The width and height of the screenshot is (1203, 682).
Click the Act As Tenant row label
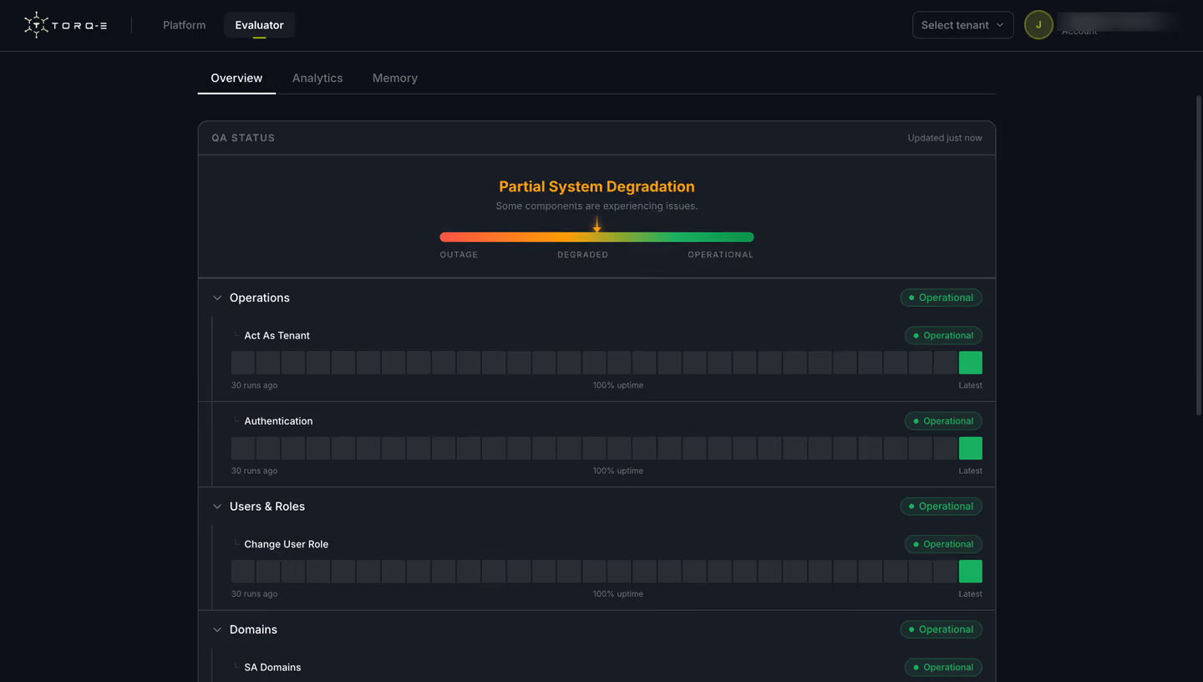tap(277, 335)
